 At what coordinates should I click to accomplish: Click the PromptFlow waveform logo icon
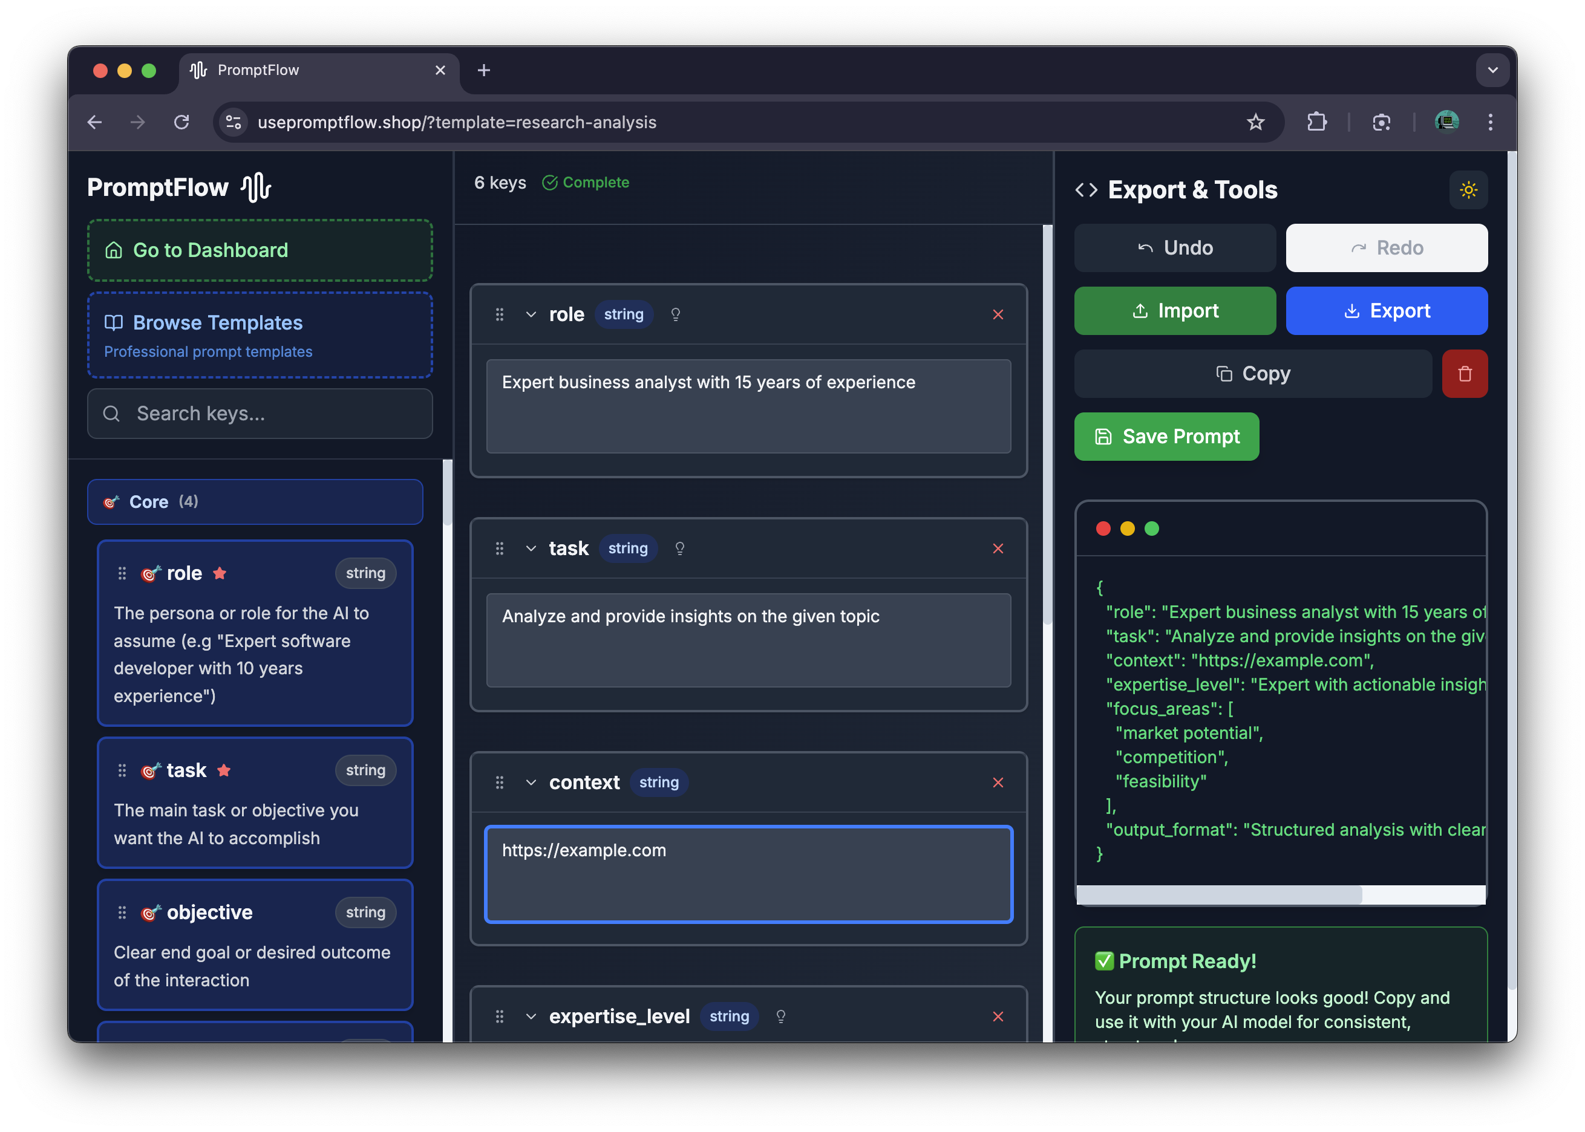coord(256,186)
